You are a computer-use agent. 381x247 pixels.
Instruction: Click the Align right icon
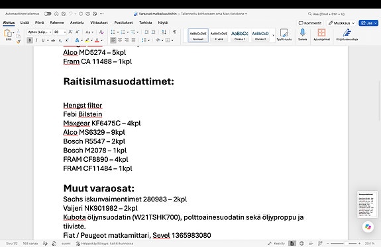127,40
